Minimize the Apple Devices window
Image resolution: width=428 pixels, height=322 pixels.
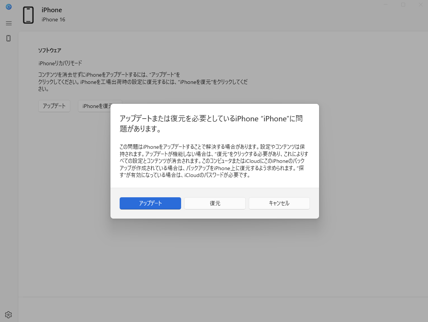pos(385,5)
